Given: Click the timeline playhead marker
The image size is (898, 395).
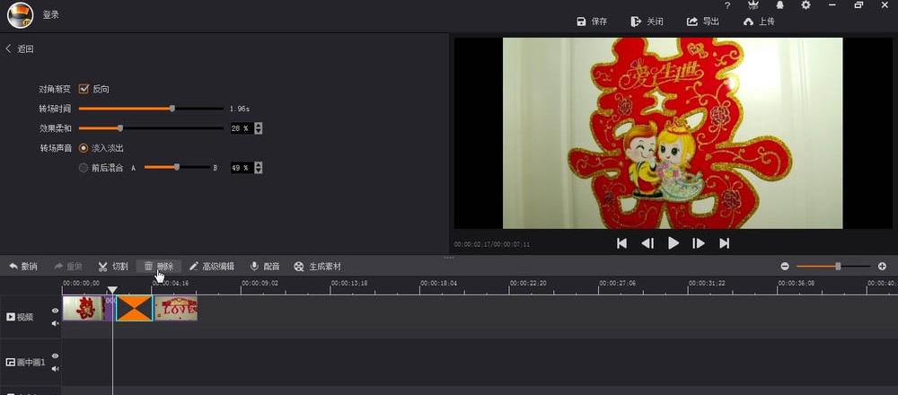Looking at the screenshot, I should click(x=113, y=290).
